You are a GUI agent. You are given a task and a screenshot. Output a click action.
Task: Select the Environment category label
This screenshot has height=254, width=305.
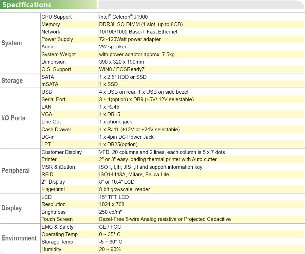tap(19, 238)
